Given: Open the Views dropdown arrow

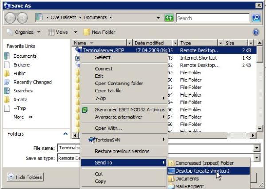Looking at the screenshot, I should [x=75, y=32].
